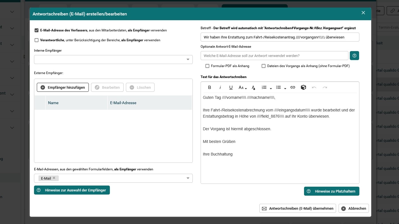The width and height of the screenshot is (399, 224).
Task: Remove the E-Mail chip from form fields
Action: pyautogui.click(x=54, y=178)
